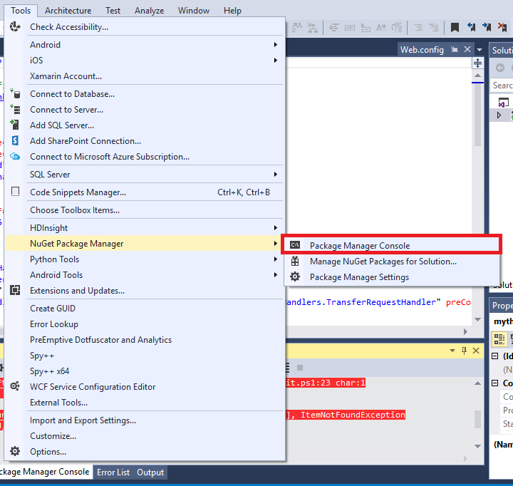Click the Manage NuGet Packages for Solution icon
Screen dimensions: 513x486
point(295,262)
